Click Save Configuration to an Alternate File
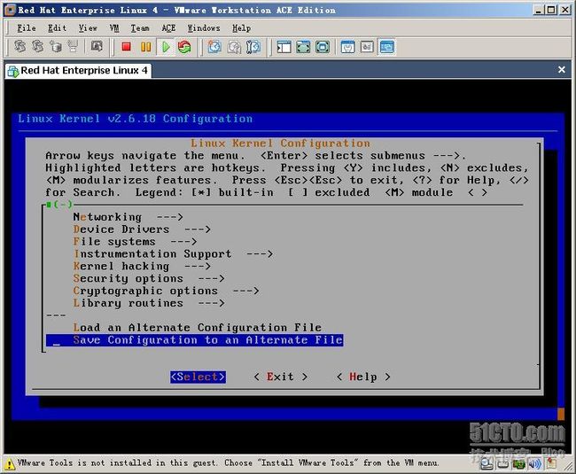Screen dimensions: 576x474 pyautogui.click(x=195, y=340)
